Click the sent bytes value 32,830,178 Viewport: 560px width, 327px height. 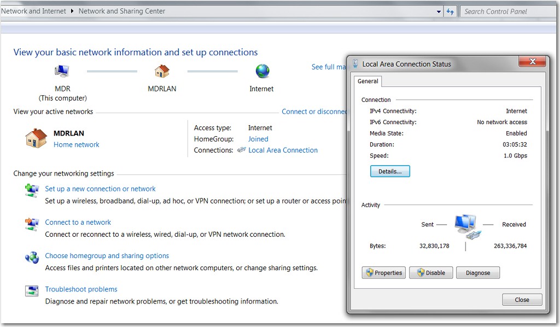coord(434,246)
